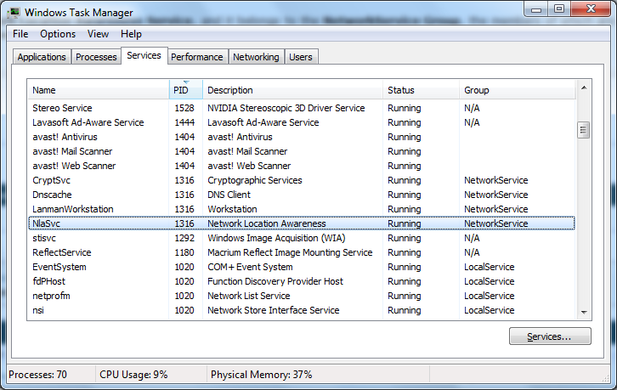Click the Macrium Reflect Image Mounting Service description

coord(290,252)
